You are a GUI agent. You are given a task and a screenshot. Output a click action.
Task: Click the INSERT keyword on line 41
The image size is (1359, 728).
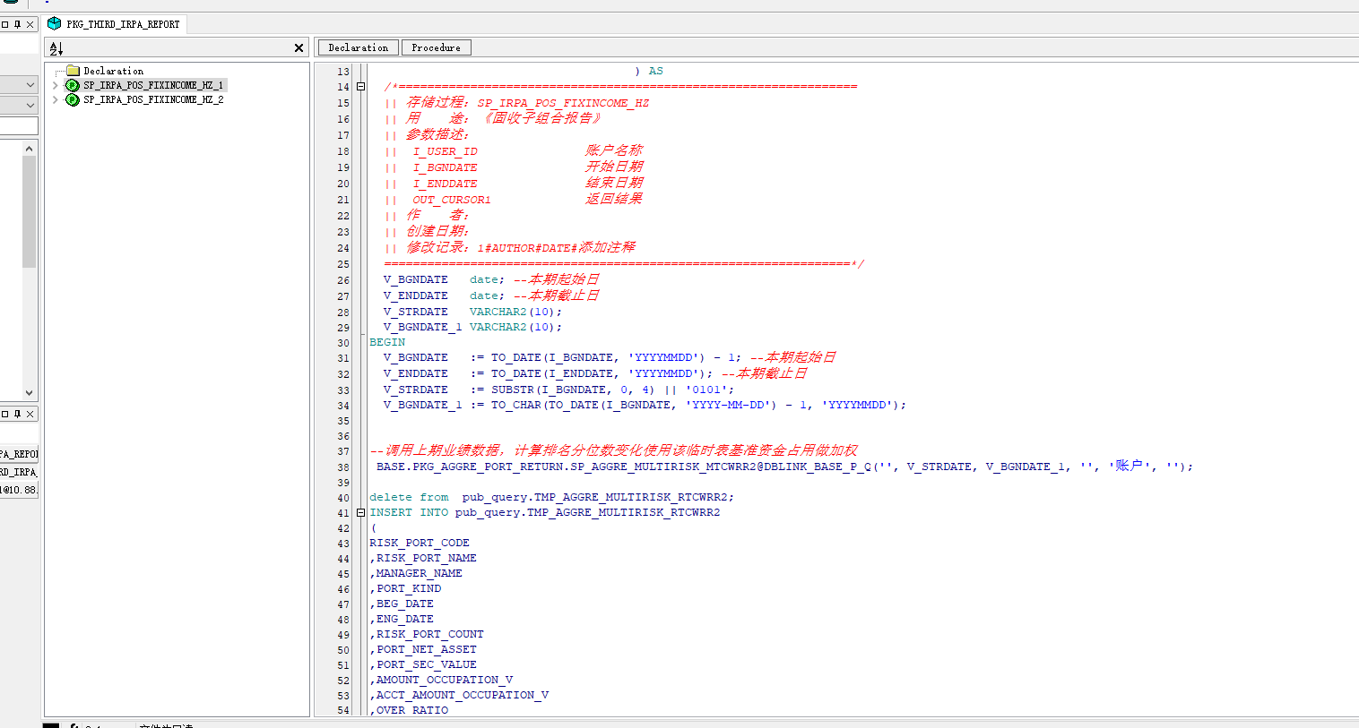[x=391, y=512]
